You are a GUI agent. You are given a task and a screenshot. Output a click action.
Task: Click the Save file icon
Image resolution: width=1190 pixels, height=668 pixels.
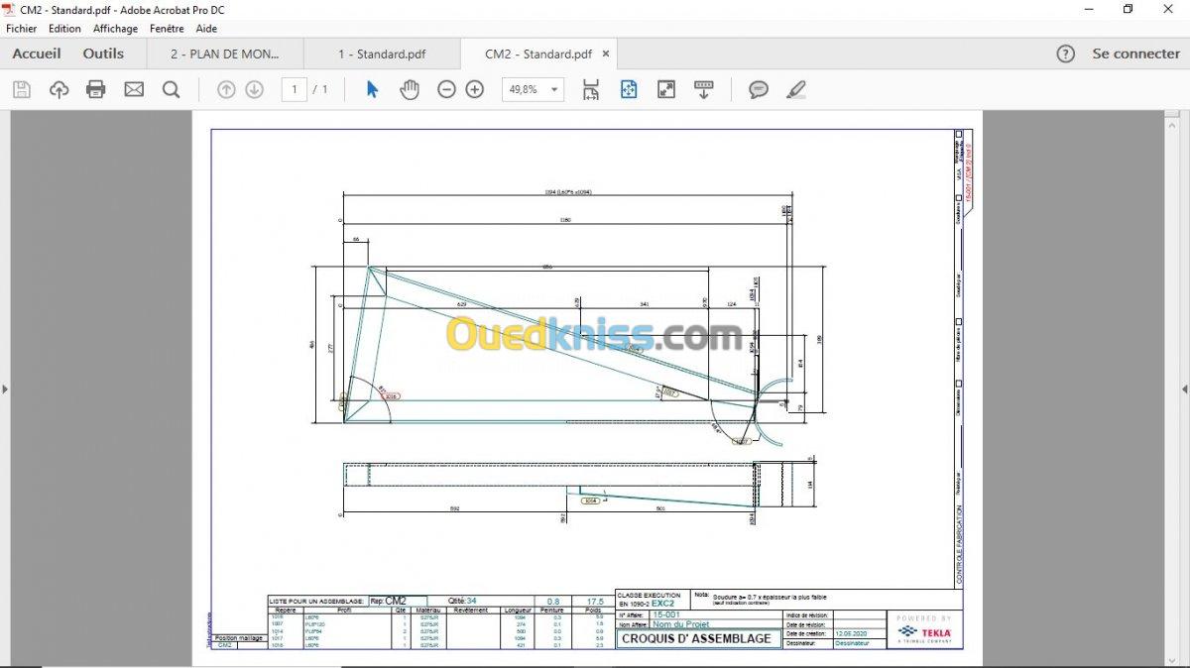[x=22, y=90]
